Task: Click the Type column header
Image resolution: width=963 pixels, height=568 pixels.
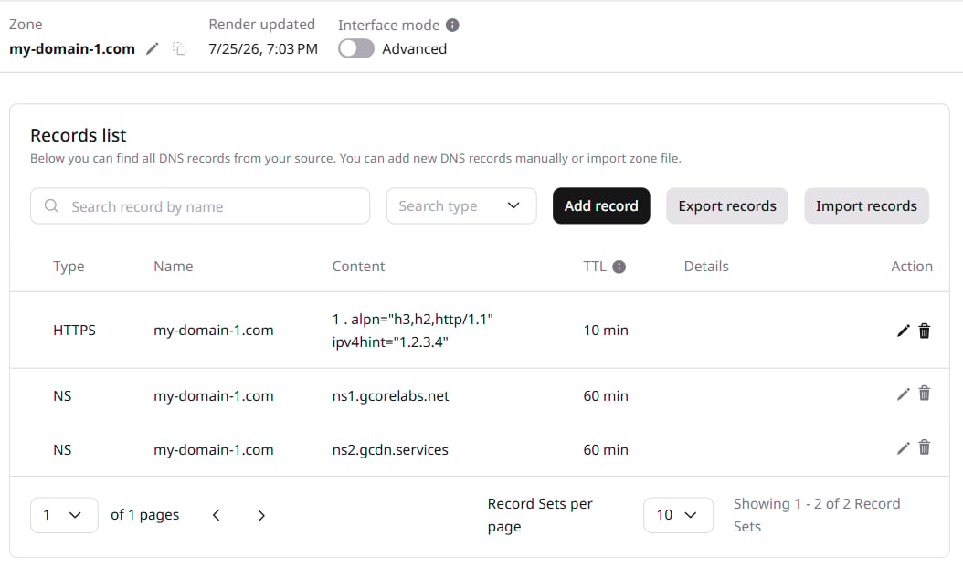Action: [69, 267]
